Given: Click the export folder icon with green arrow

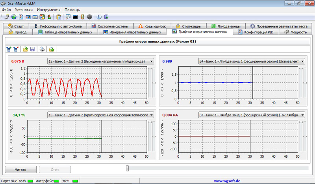Looking at the screenshot, I should point(52,49).
